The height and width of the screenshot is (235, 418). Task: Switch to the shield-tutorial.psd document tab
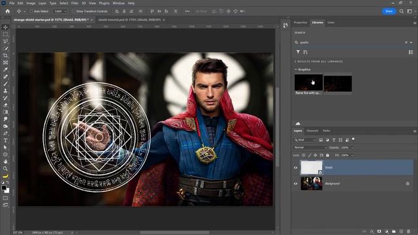click(129, 20)
